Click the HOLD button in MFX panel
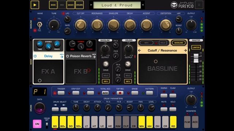The image size is (234, 131). click(163, 43)
